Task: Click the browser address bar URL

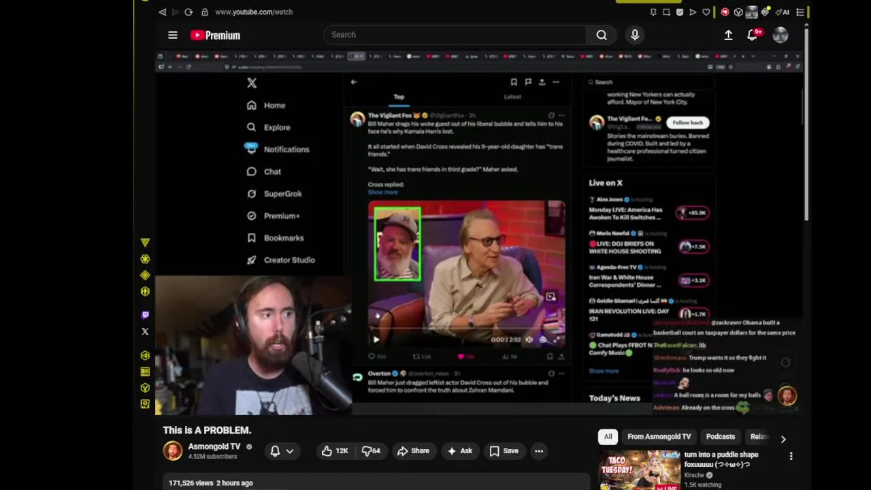Action: [254, 12]
